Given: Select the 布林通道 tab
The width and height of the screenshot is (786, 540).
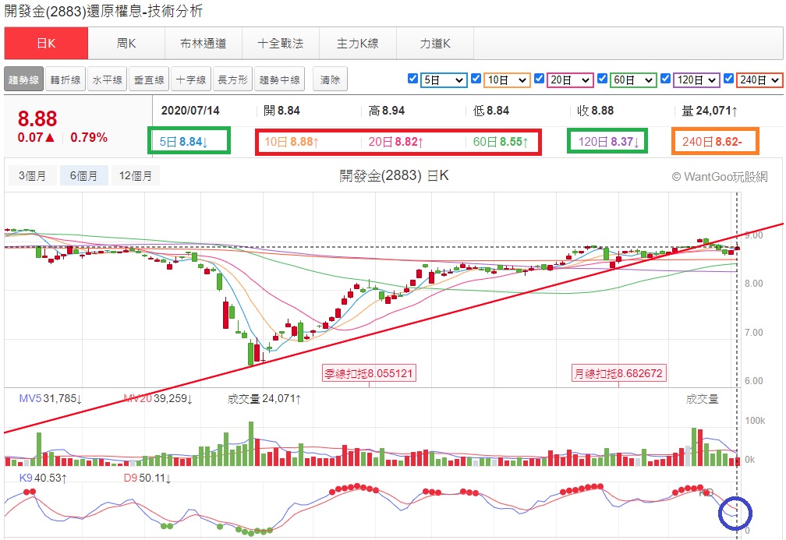Looking at the screenshot, I should (204, 44).
